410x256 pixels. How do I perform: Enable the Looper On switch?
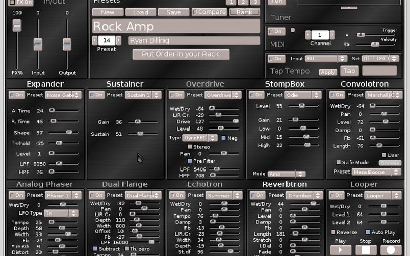pyautogui.click(x=337, y=195)
